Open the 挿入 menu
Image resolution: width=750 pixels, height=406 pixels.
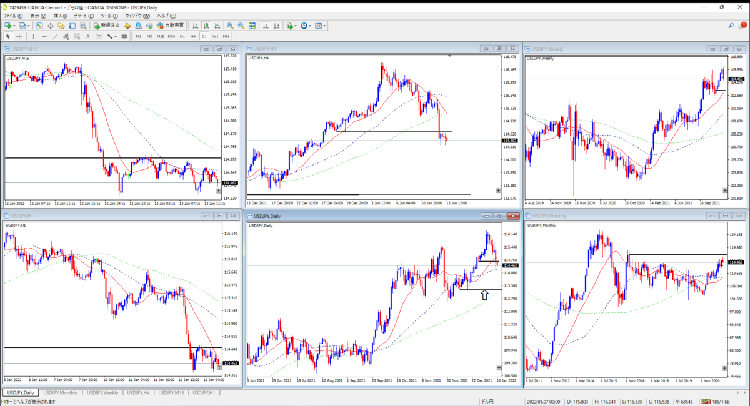(61, 15)
